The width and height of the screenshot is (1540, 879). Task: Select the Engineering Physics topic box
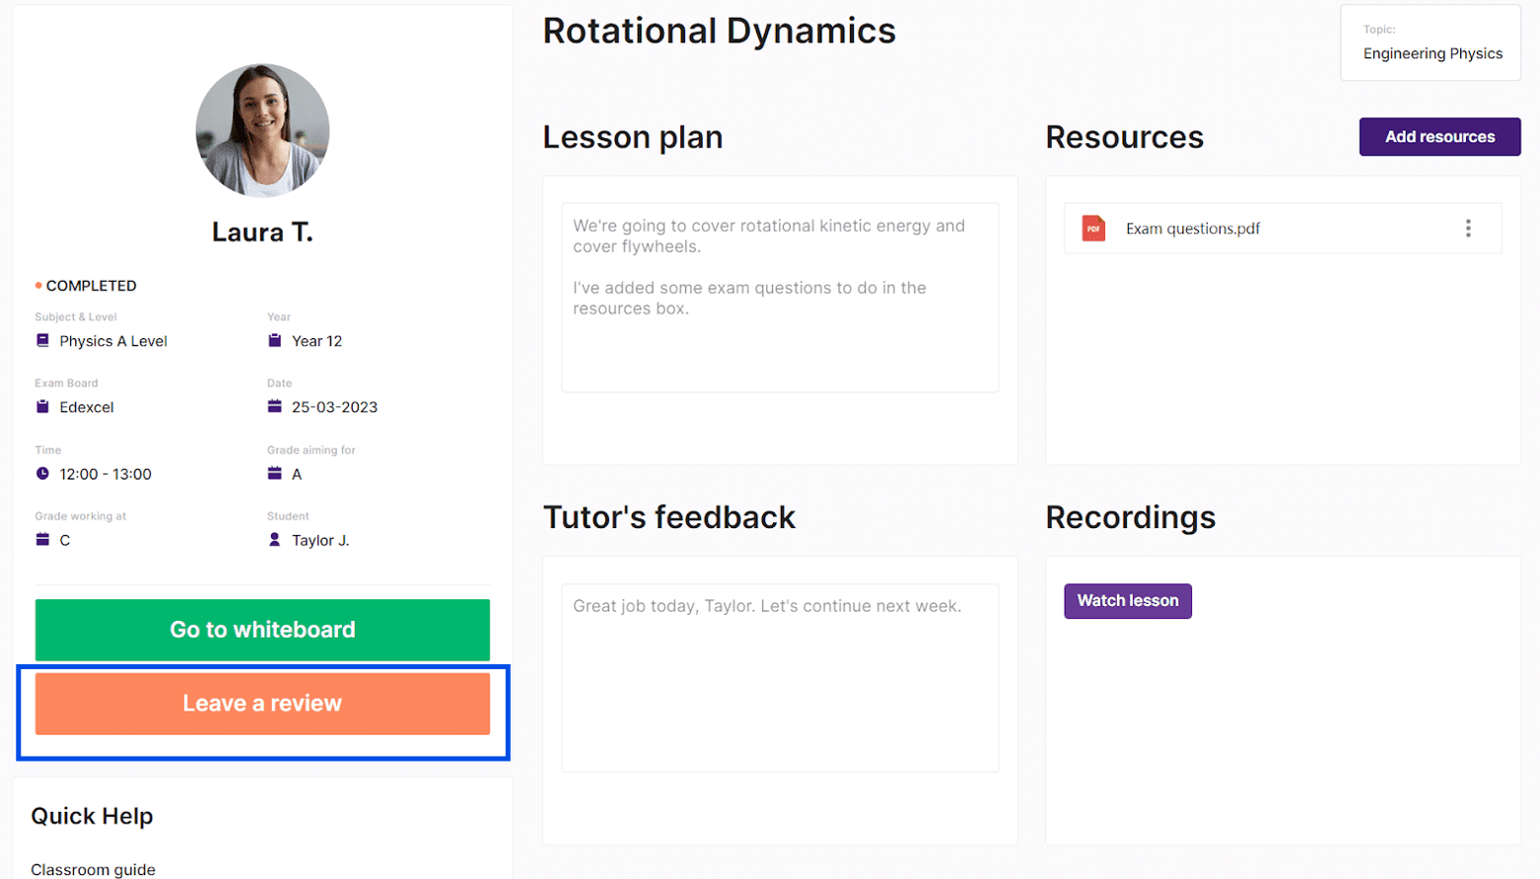pyautogui.click(x=1431, y=43)
